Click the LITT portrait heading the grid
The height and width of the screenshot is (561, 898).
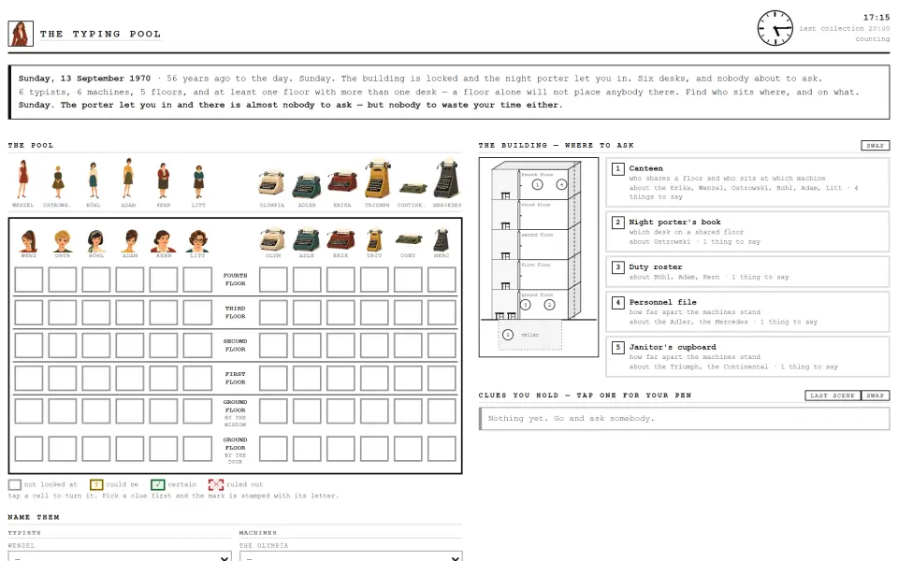pos(197,241)
